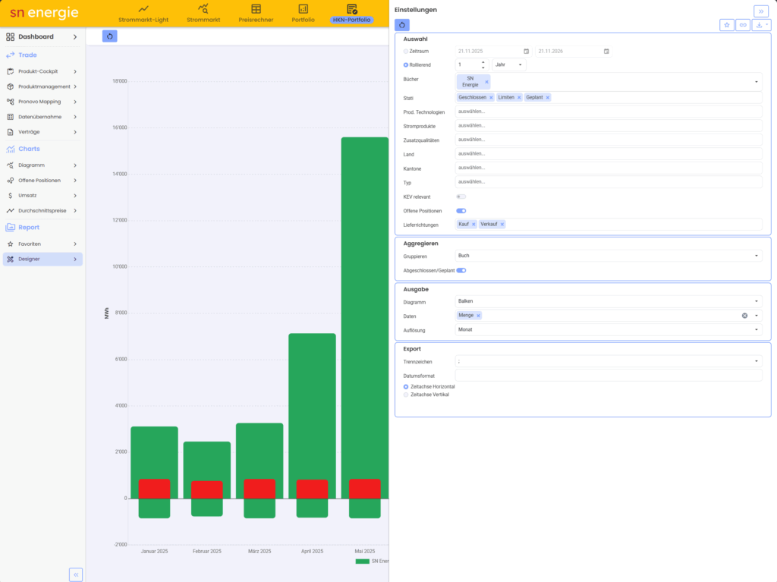Open the Trennzeichen dropdown
777x582 pixels.
coord(609,361)
